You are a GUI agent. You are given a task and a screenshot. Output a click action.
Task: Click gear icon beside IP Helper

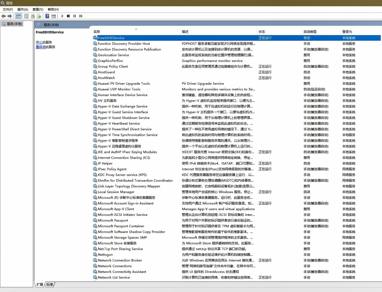click(95, 163)
